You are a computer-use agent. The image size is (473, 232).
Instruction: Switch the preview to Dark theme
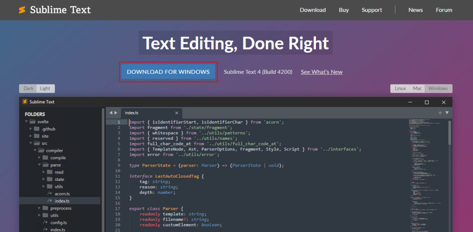pos(29,89)
